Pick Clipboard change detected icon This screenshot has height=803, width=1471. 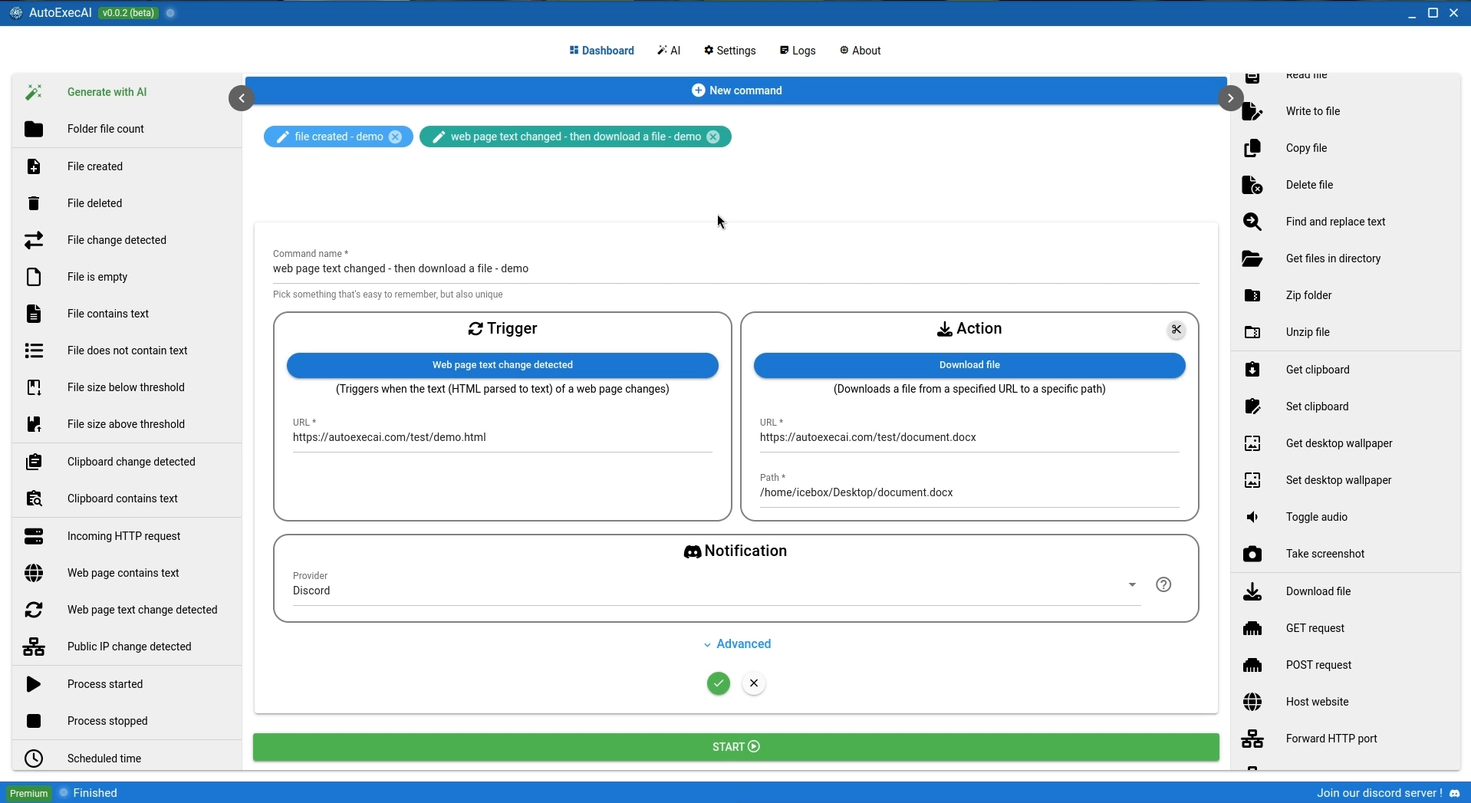34,462
